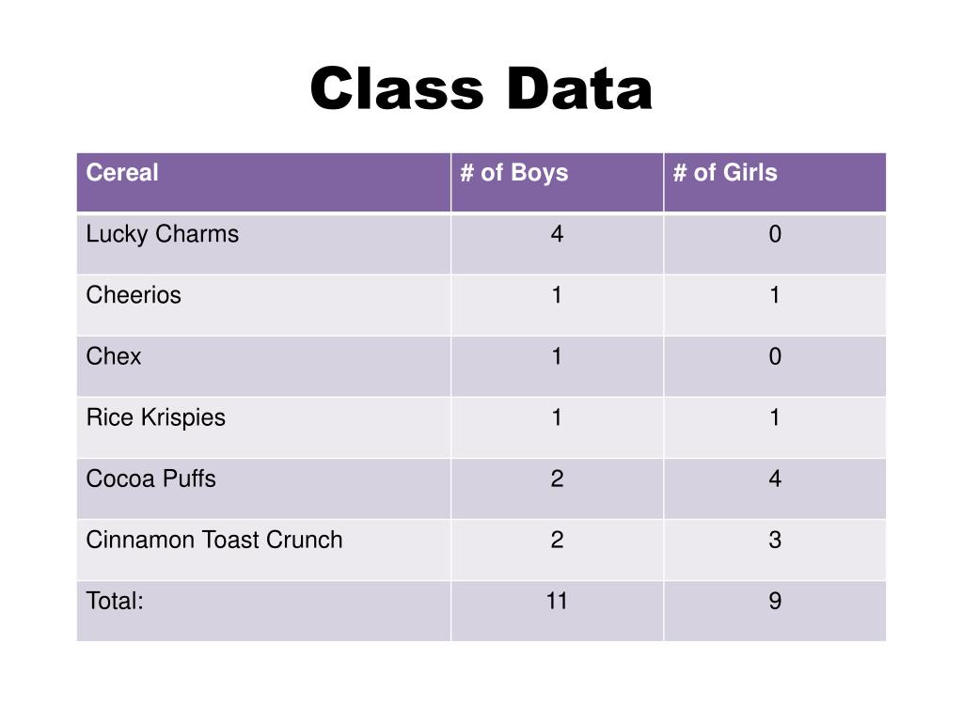963x722 pixels.
Task: Click the Cheerios row label
Action: tap(134, 295)
